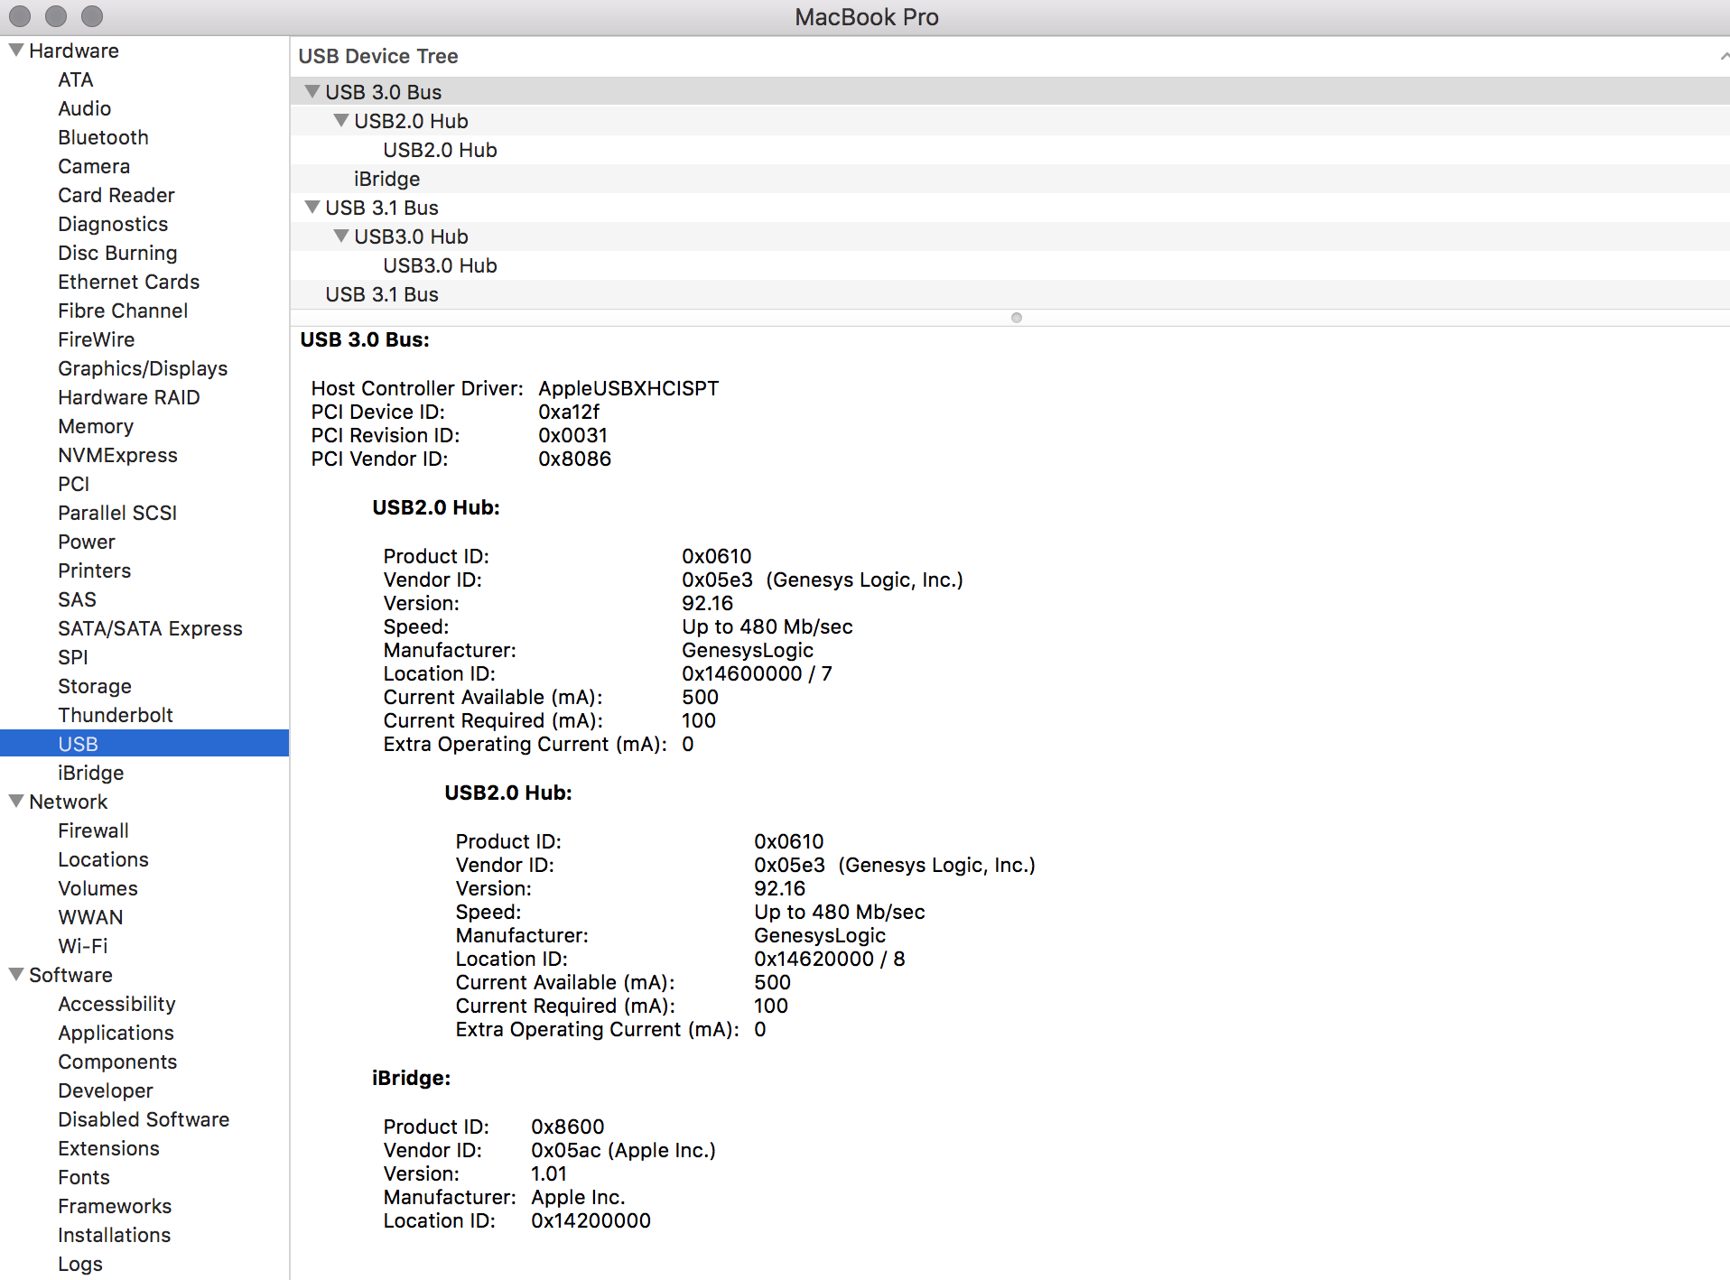The image size is (1730, 1280).
Task: Collapse the first USB 3.1 Bus node
Action: (x=312, y=208)
